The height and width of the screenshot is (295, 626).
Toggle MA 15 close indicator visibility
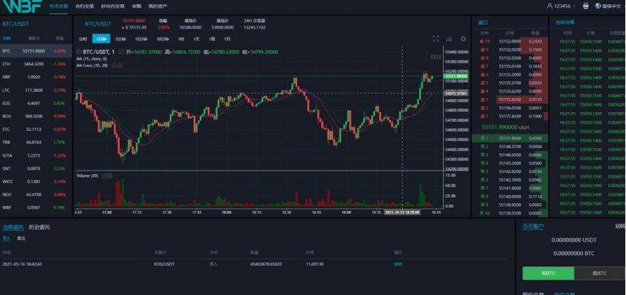113,58
